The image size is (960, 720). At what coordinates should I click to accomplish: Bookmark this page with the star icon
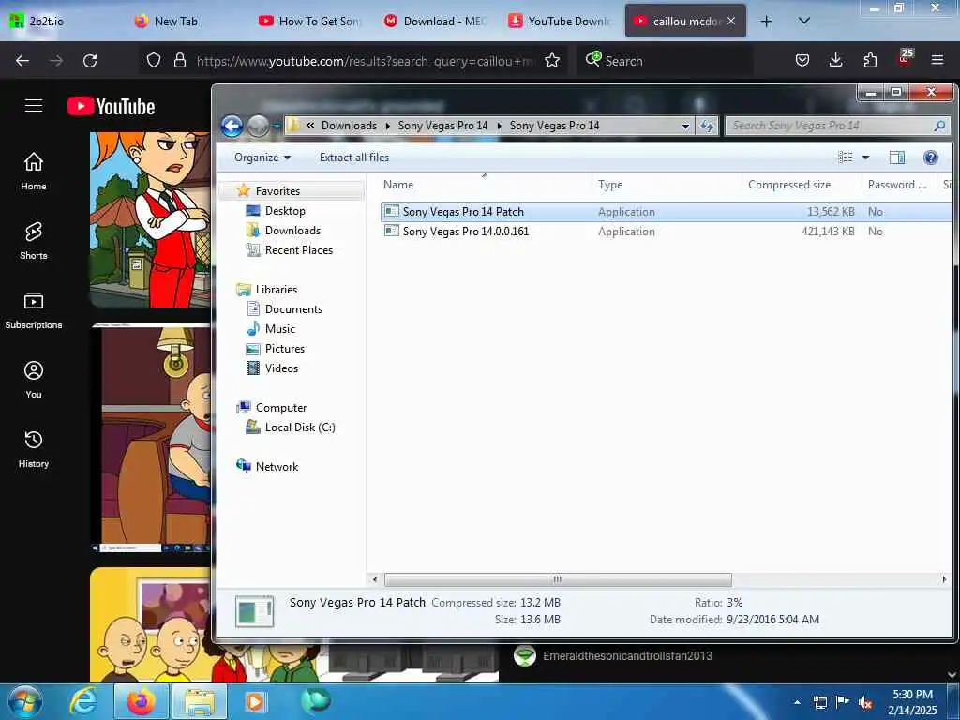pos(552,61)
